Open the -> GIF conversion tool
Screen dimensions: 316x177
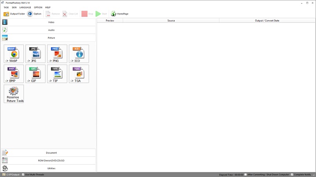point(35,74)
